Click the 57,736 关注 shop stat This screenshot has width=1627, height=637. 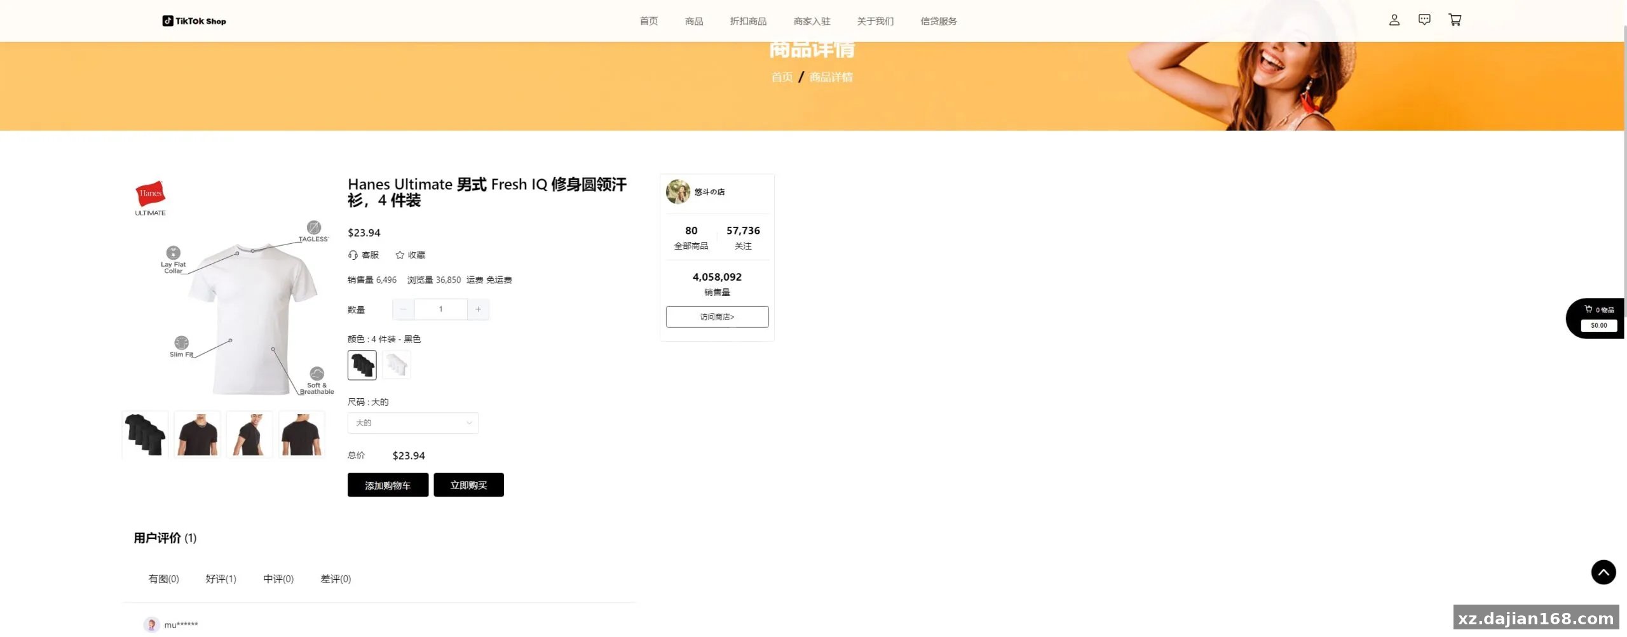click(743, 238)
